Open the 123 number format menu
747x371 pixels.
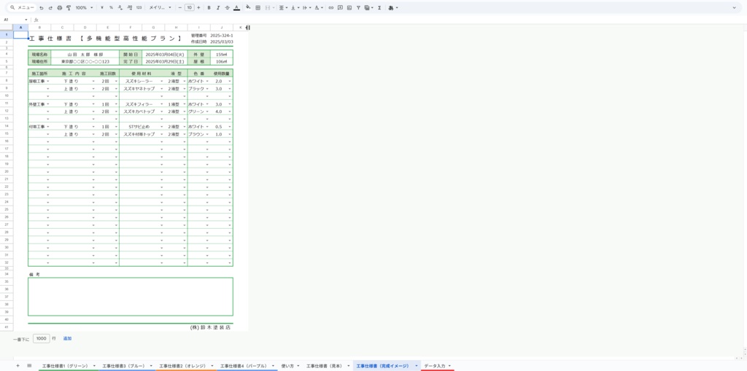139,7
